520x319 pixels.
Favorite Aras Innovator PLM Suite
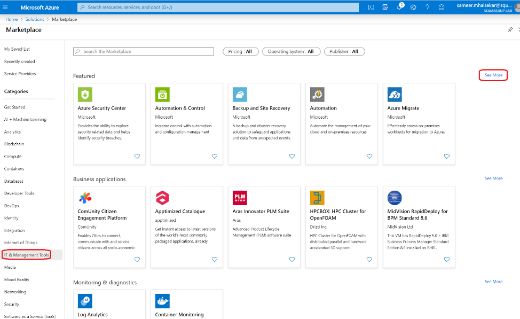(292, 259)
